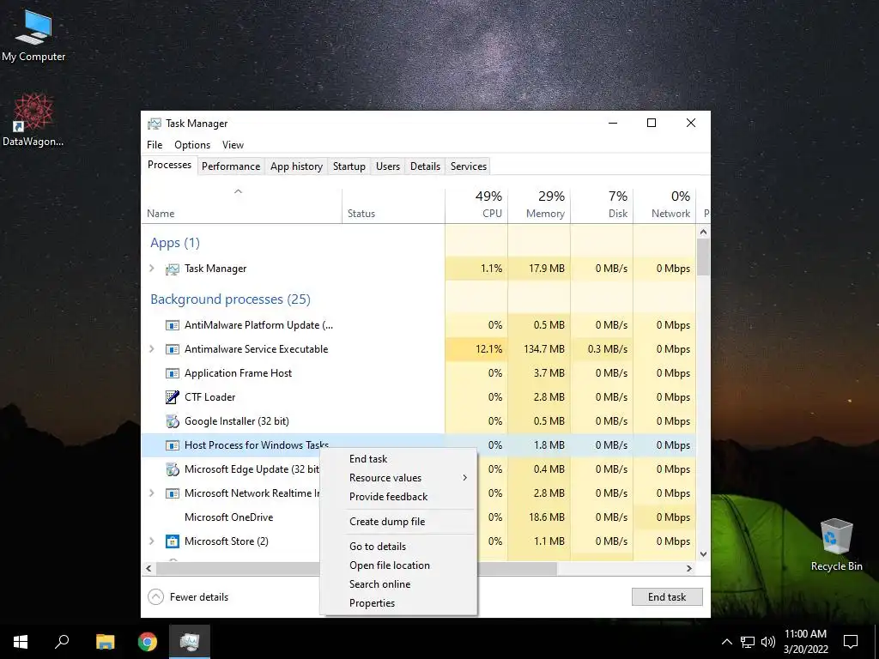Sort by the Name column header
Viewport: 879px width, 659px height.
pos(241,204)
